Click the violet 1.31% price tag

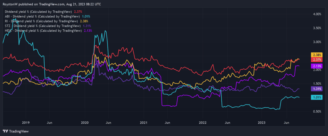click(317, 89)
